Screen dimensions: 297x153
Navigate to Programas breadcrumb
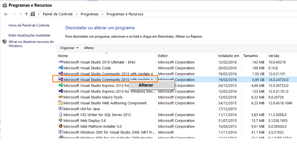pos(90,14)
